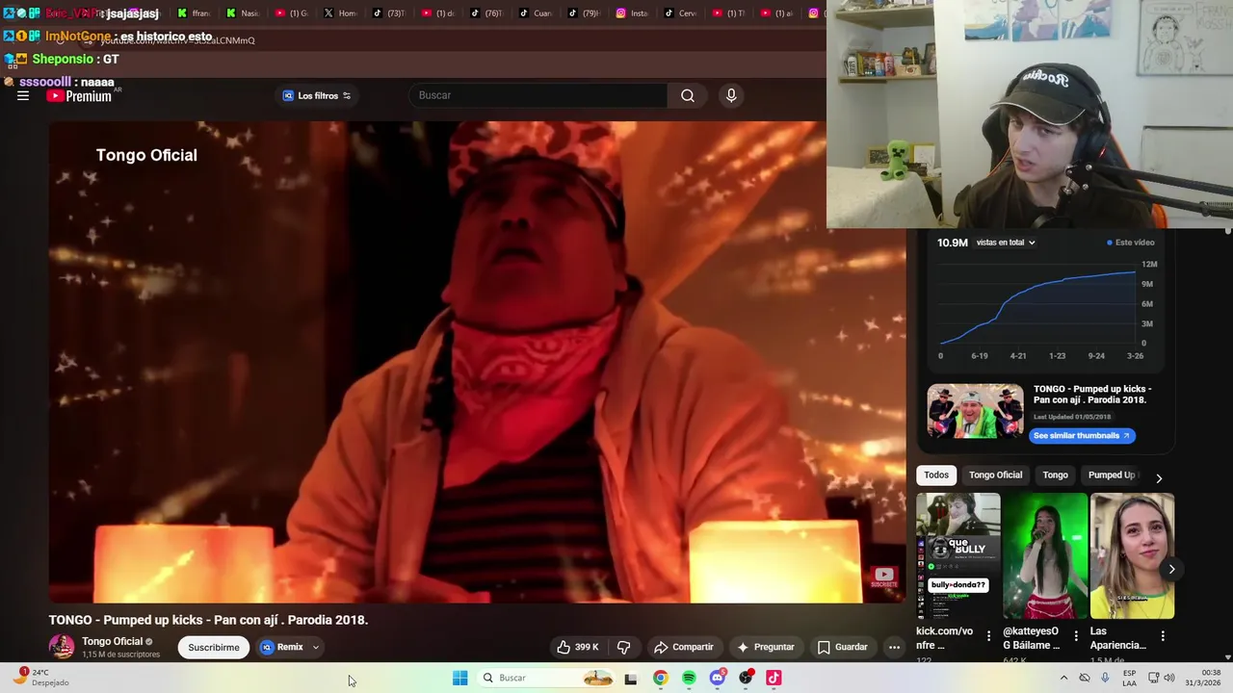This screenshot has width=1233, height=693.
Task: Open OBS Studio from taskbar
Action: coord(746,678)
